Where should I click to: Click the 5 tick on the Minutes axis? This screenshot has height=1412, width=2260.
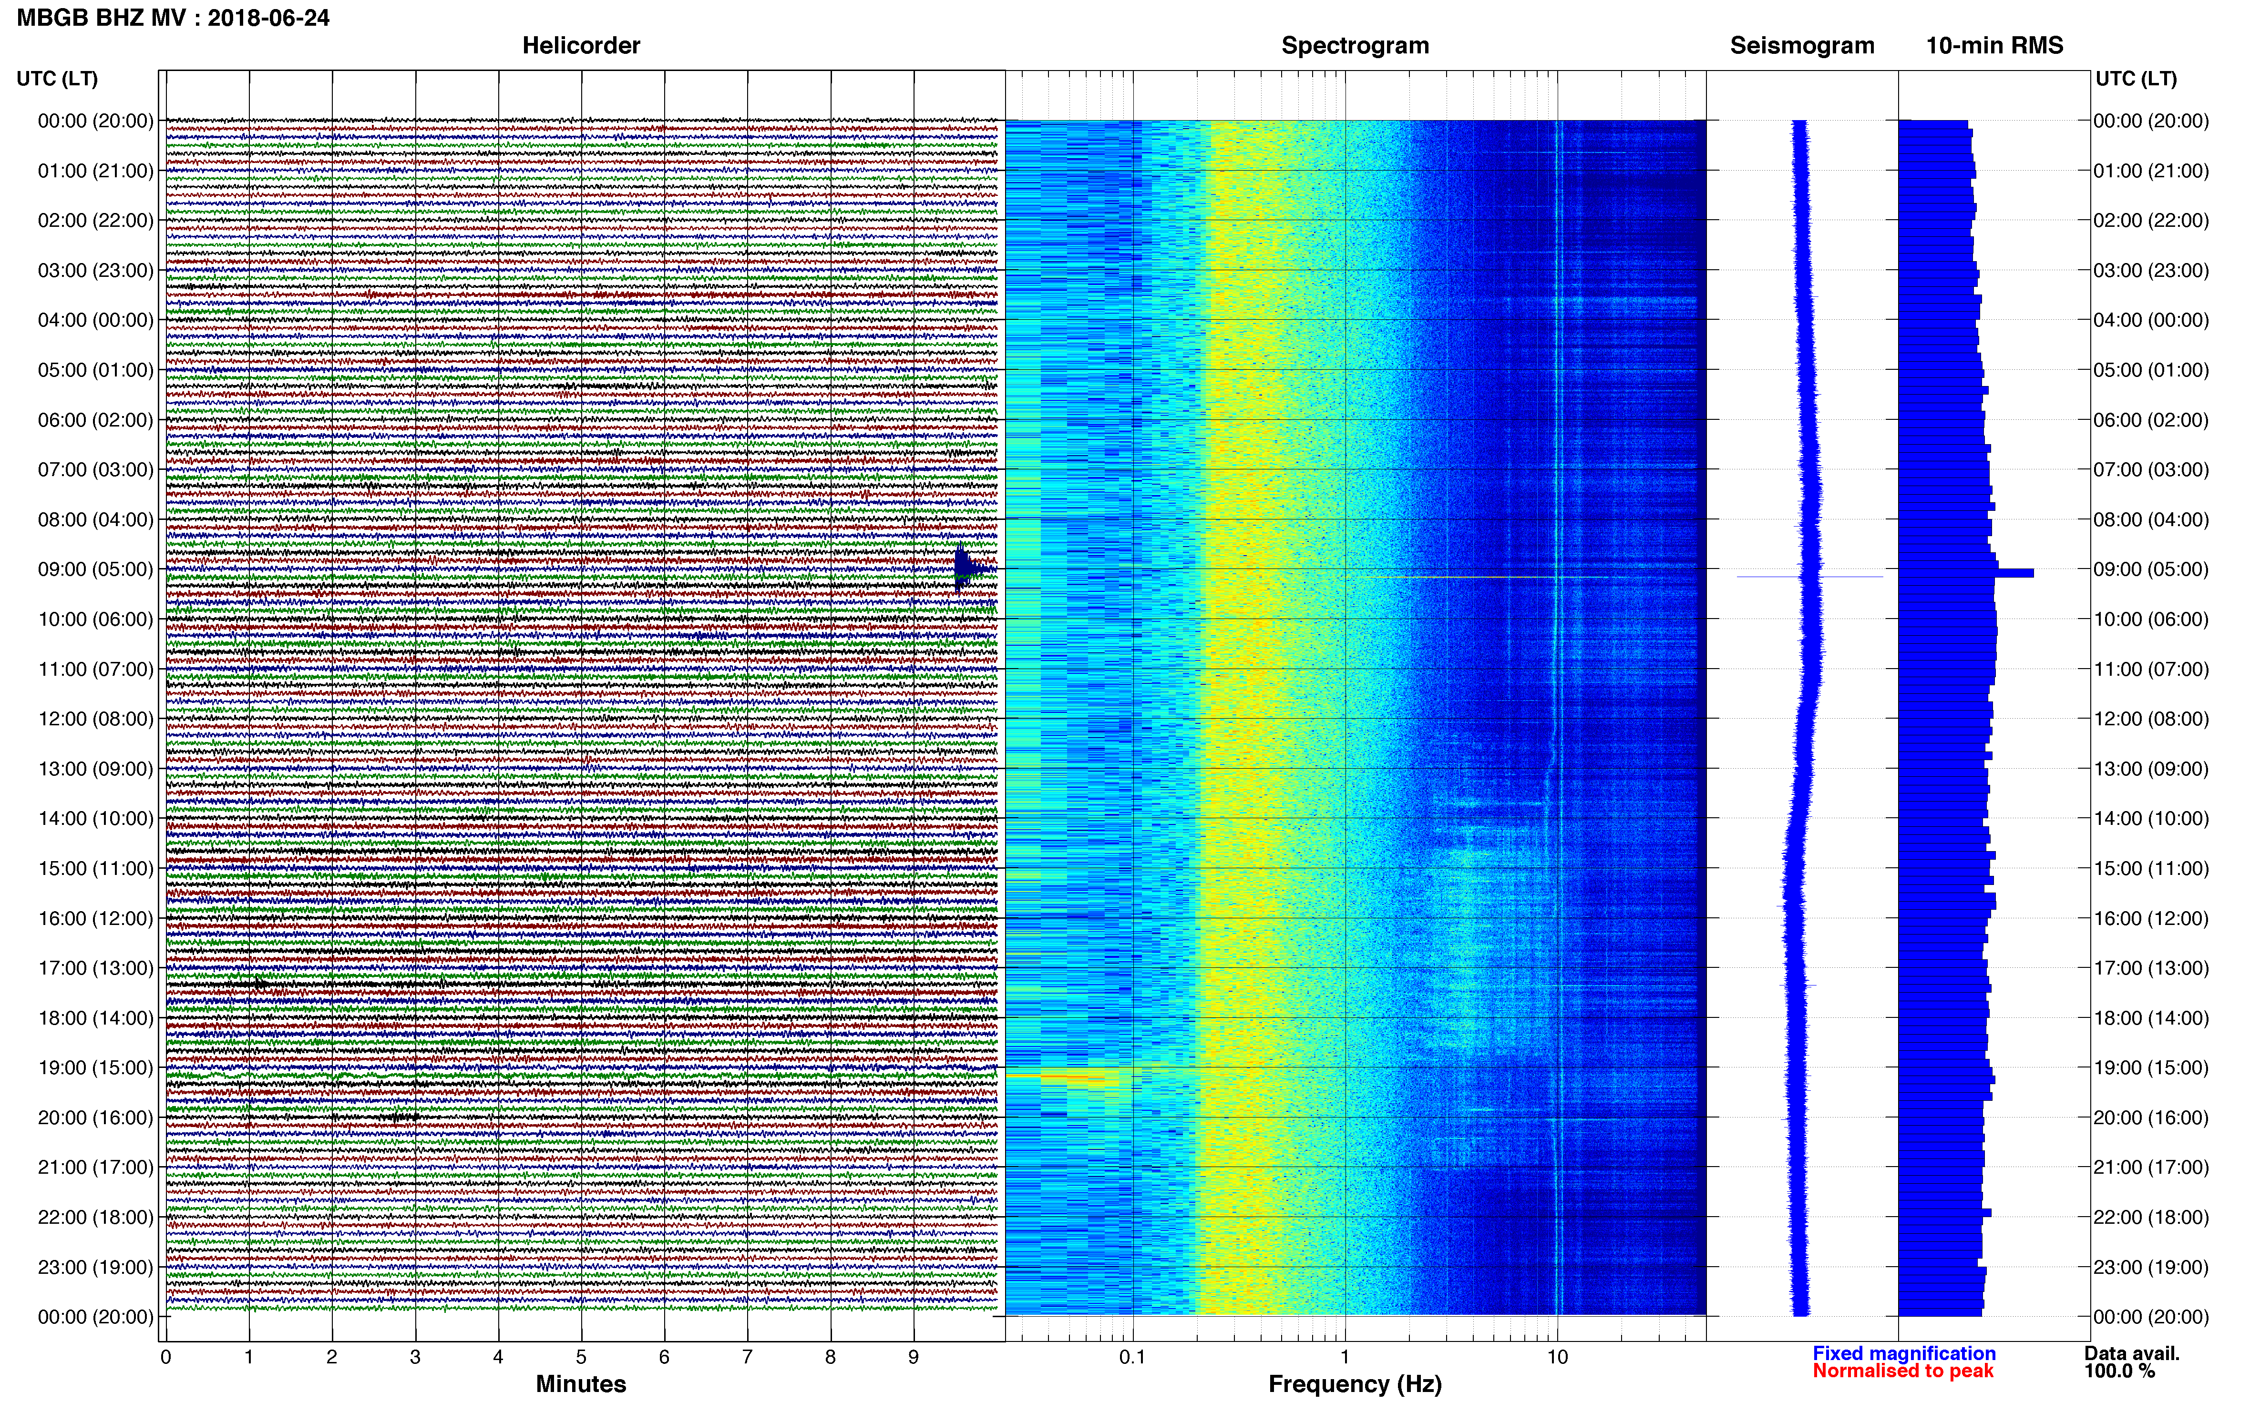click(x=581, y=1357)
